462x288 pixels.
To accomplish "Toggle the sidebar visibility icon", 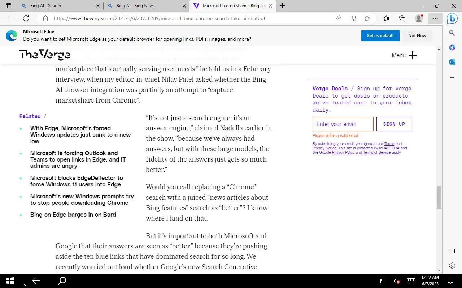I will [452, 251].
